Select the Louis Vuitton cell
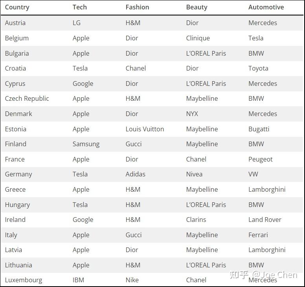The width and height of the screenshot is (305, 287). pyautogui.click(x=145, y=129)
